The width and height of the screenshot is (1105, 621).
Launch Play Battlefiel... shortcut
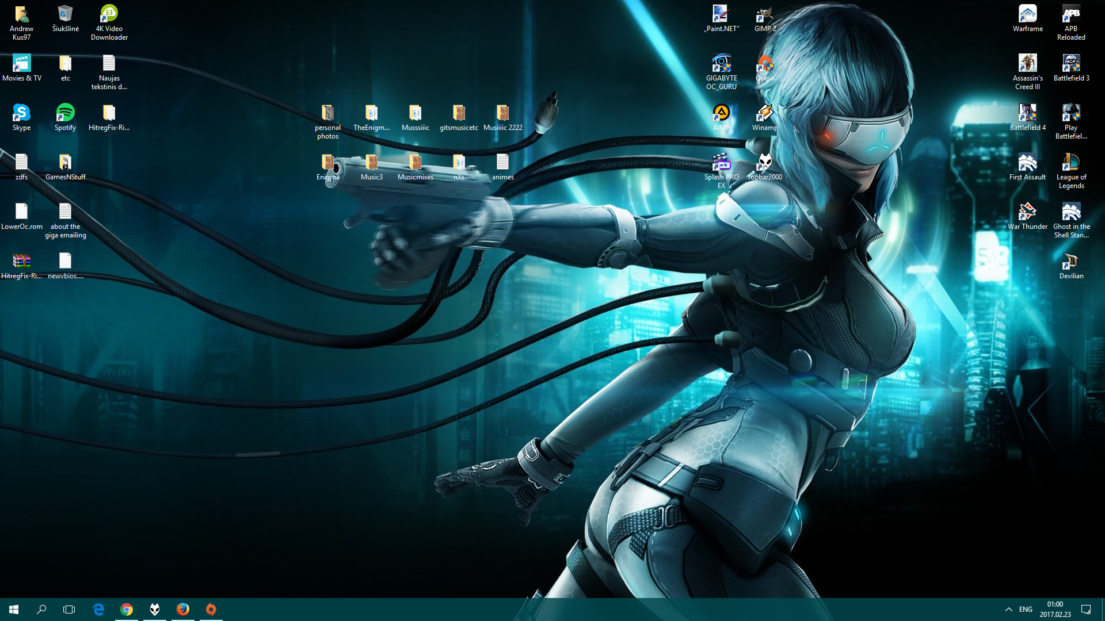1071,122
